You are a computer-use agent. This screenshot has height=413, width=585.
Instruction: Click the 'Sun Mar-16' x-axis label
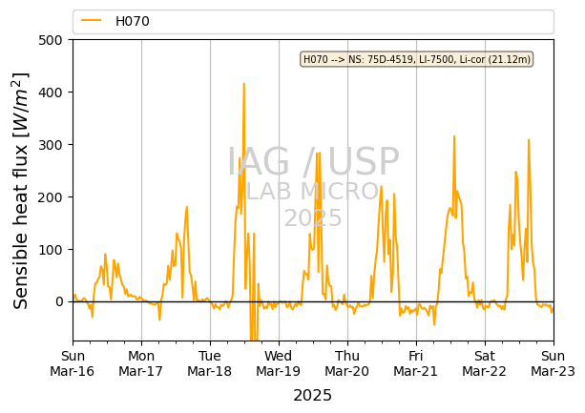[x=73, y=363]
